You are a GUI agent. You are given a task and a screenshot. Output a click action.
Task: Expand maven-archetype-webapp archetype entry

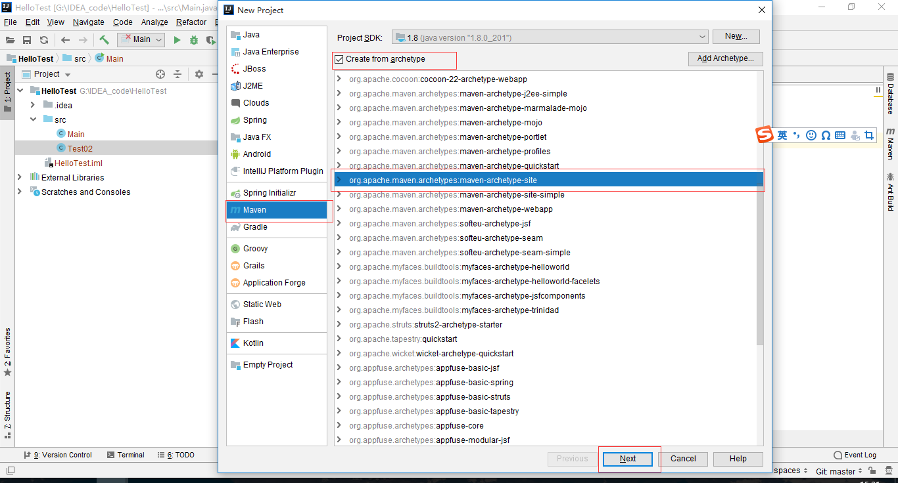click(339, 209)
